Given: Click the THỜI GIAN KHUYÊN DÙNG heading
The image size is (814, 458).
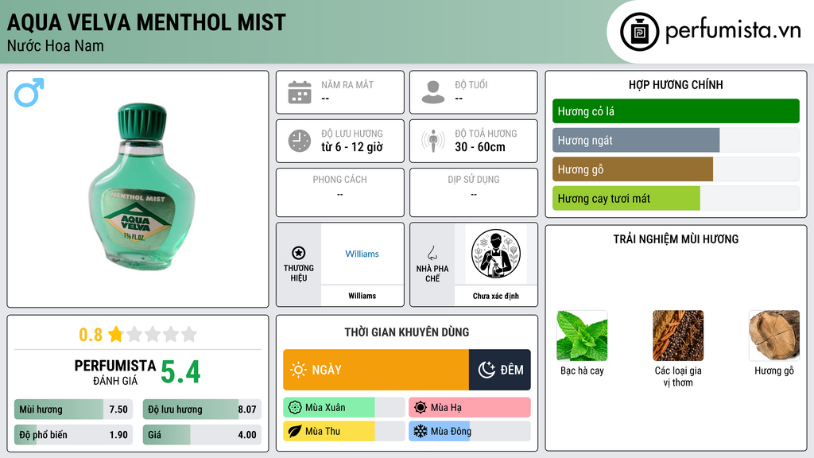Looking at the screenshot, I should click(407, 332).
